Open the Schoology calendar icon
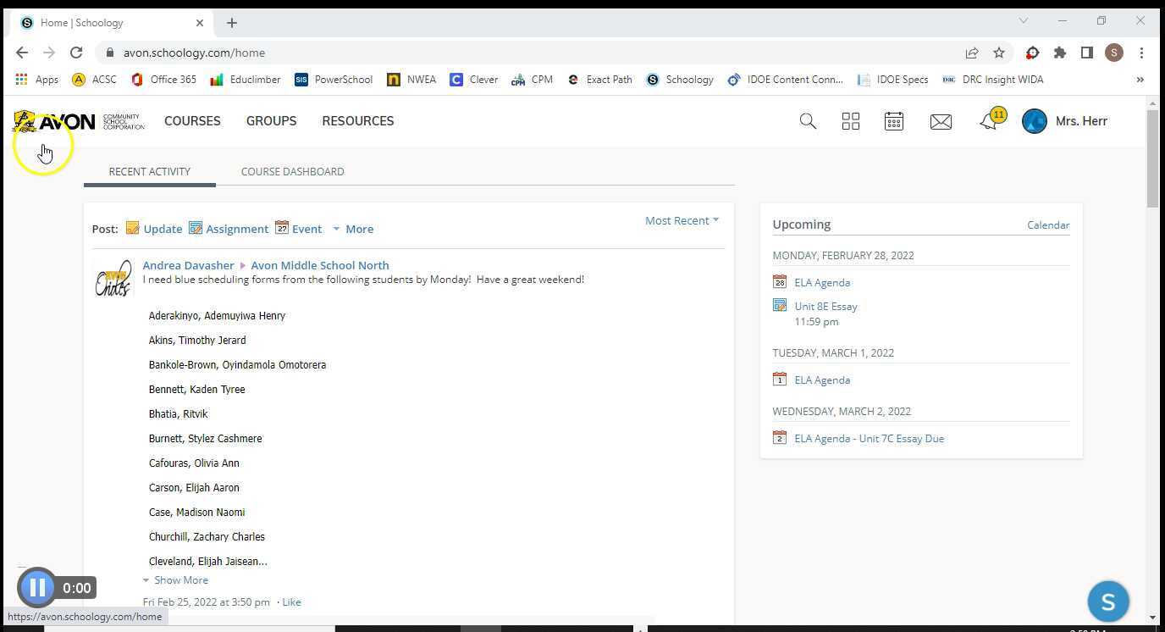 click(x=893, y=120)
